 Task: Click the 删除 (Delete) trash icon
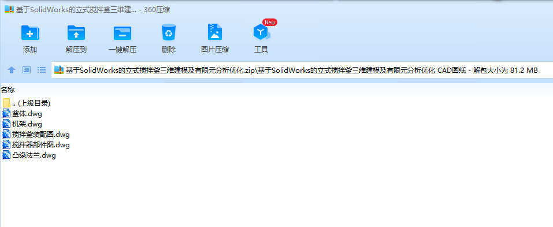pos(169,32)
